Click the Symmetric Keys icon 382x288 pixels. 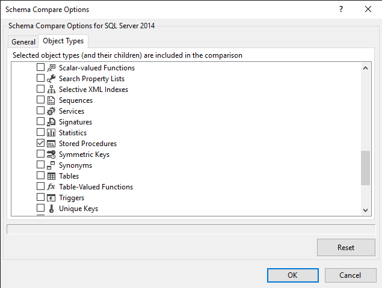click(51, 155)
